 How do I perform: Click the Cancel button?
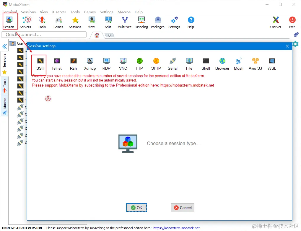point(183,208)
